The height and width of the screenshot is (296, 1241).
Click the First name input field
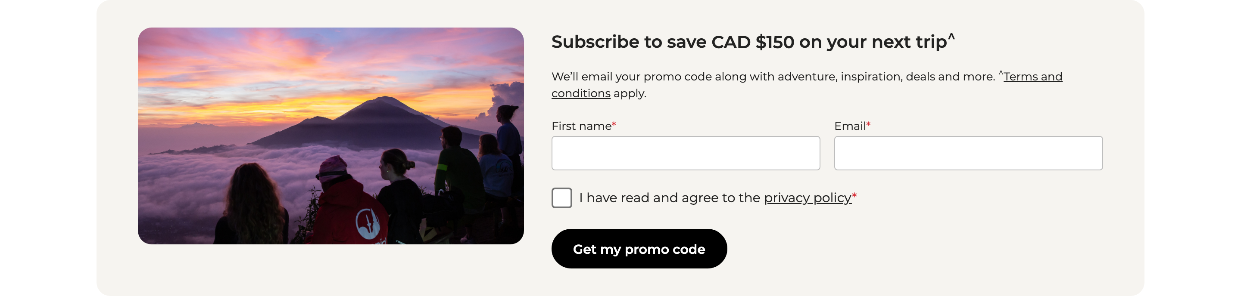(686, 153)
